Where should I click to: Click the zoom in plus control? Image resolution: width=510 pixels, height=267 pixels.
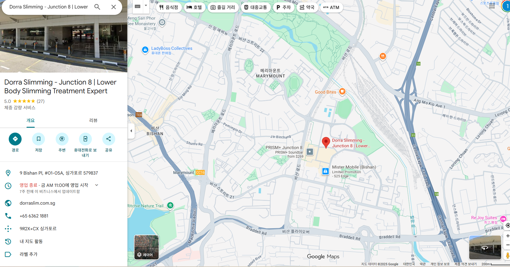pos(508,236)
